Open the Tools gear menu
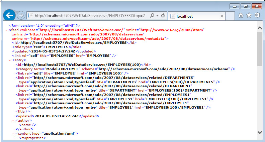 pyautogui.click(x=257, y=15)
